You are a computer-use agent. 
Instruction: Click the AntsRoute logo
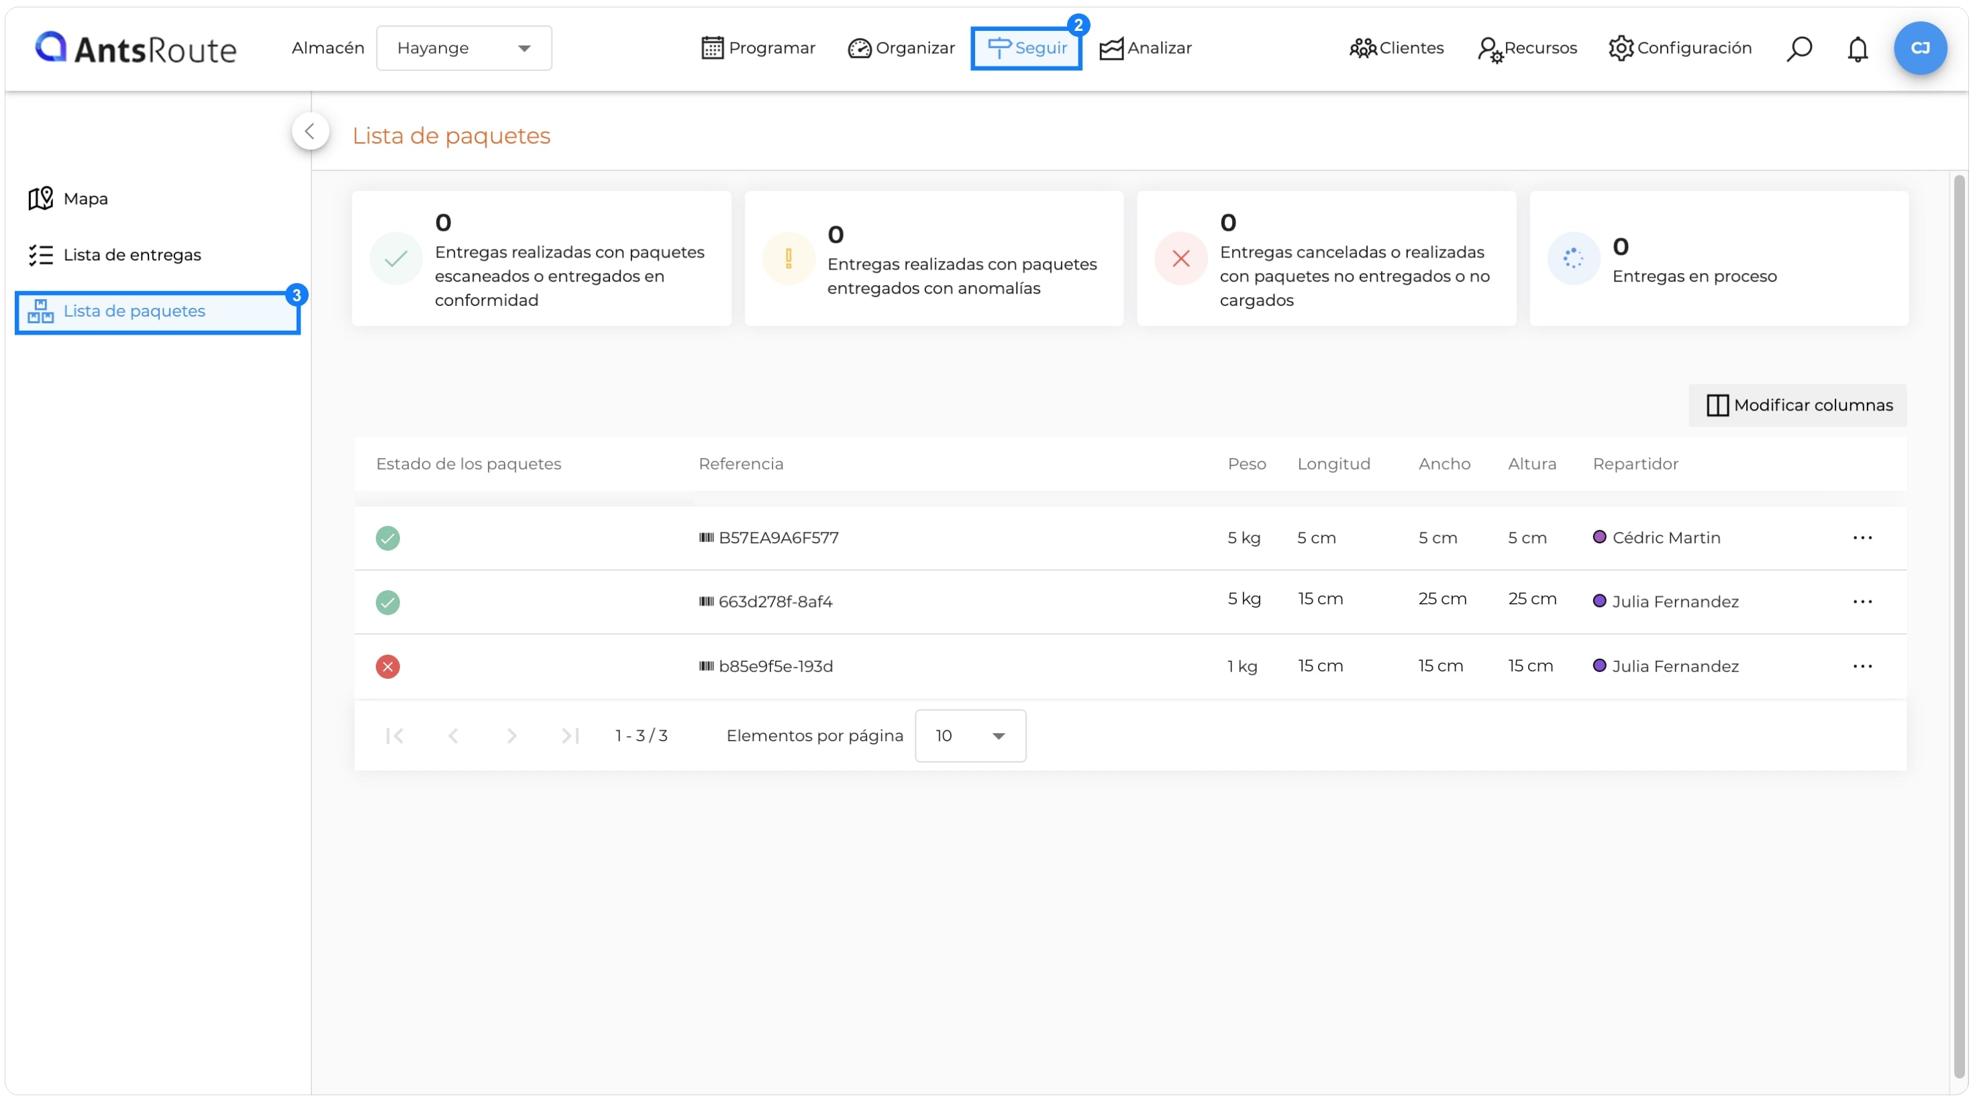click(x=136, y=48)
